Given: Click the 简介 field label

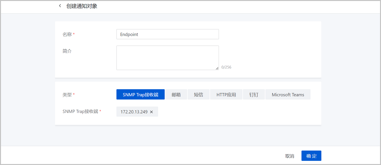Looking at the screenshot, I should click(67, 51).
